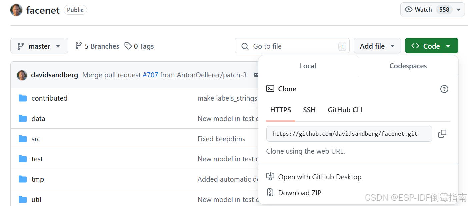Select the clone URL text field
468x206 pixels.
[x=349, y=134]
